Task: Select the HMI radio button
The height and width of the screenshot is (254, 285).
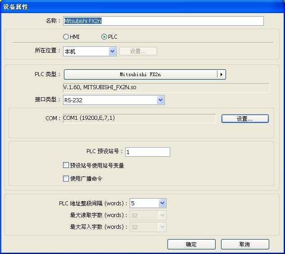Action: [66, 37]
